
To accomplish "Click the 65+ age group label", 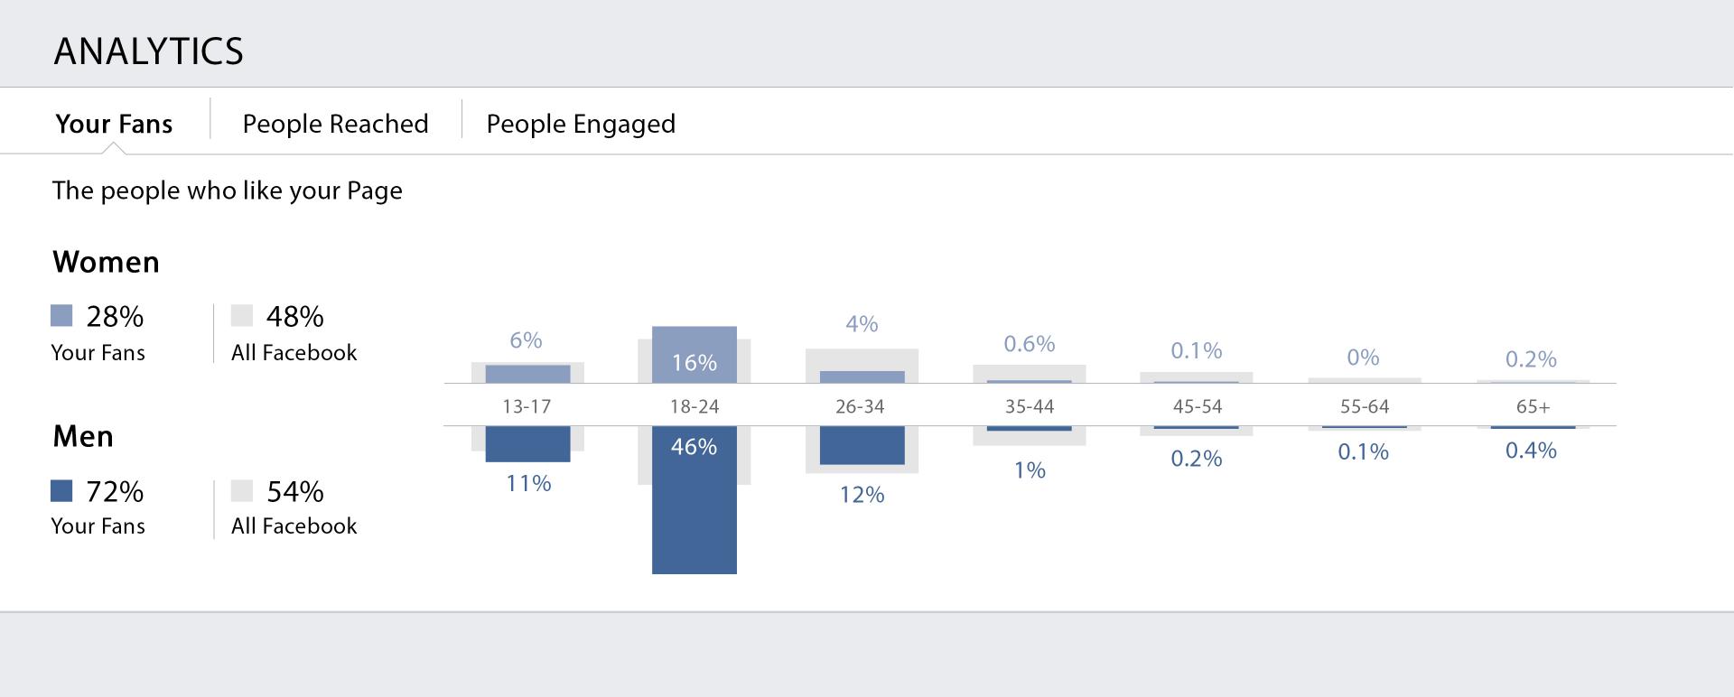I will pyautogui.click(x=1533, y=406).
